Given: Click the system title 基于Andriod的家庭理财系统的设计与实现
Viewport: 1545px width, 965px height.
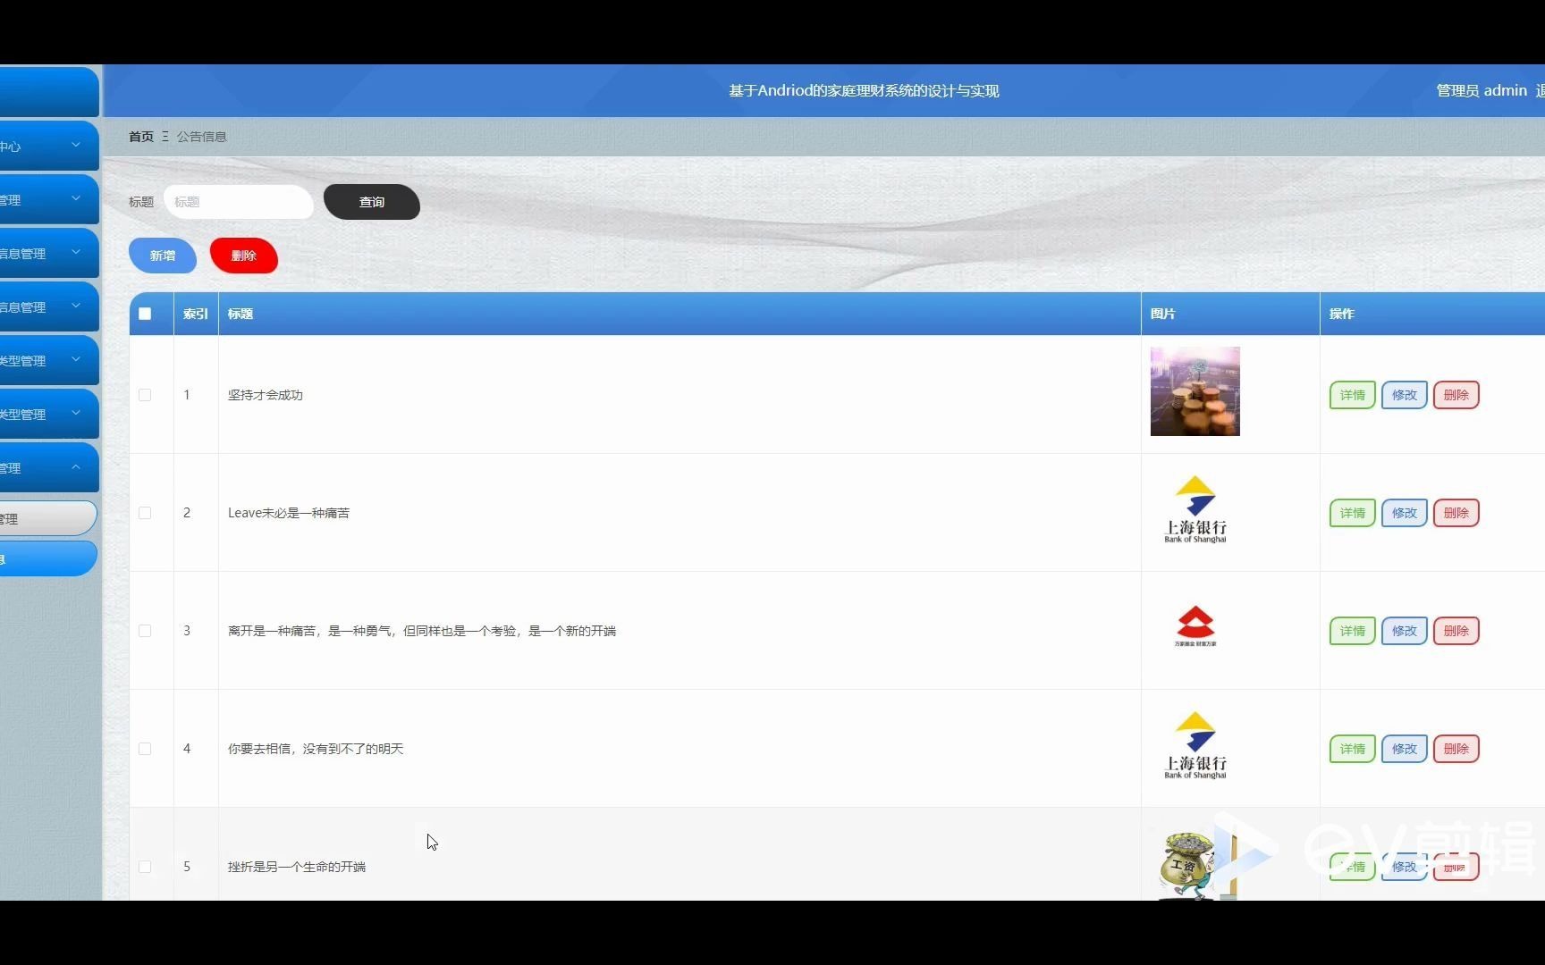Looking at the screenshot, I should pyautogui.click(x=864, y=90).
